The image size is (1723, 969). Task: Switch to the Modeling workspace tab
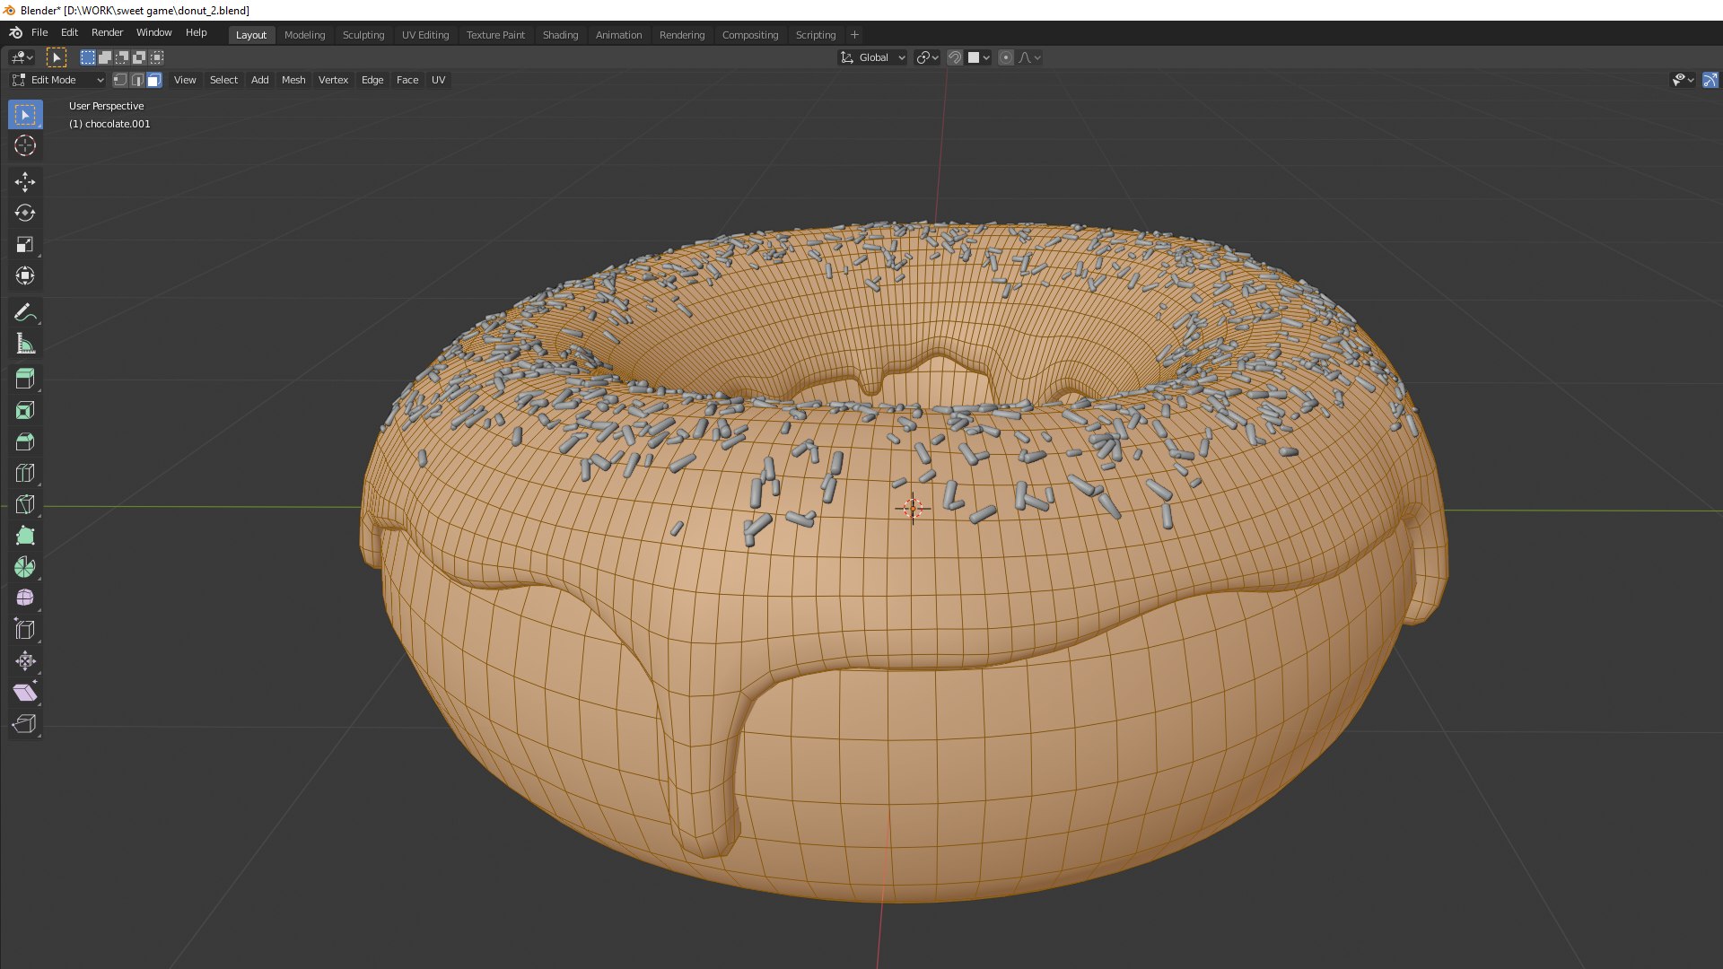(304, 35)
